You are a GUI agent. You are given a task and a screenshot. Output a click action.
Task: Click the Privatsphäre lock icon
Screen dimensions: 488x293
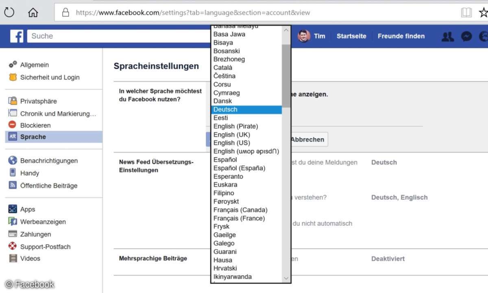(x=13, y=101)
